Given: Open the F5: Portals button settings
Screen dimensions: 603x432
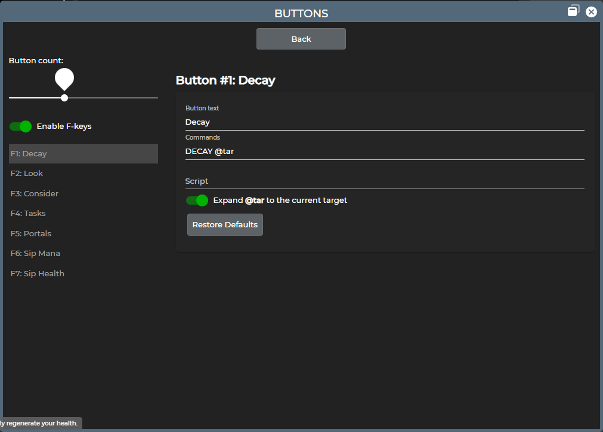Looking at the screenshot, I should click(84, 234).
